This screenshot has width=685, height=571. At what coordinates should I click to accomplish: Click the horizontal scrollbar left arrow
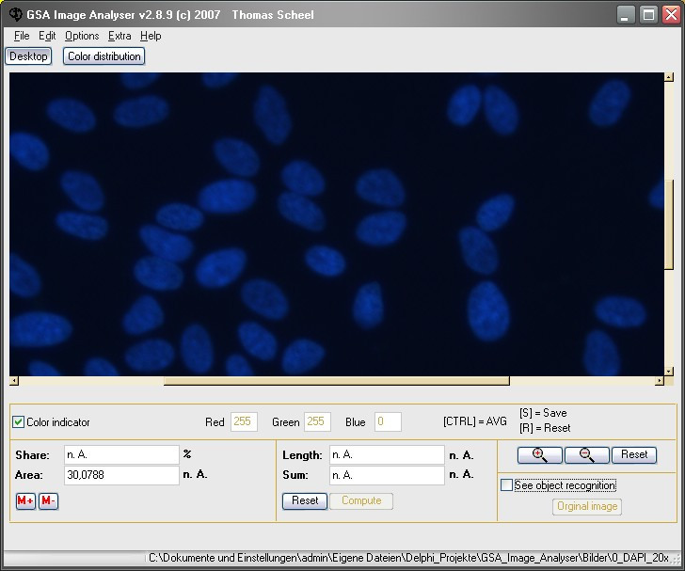(x=13, y=381)
